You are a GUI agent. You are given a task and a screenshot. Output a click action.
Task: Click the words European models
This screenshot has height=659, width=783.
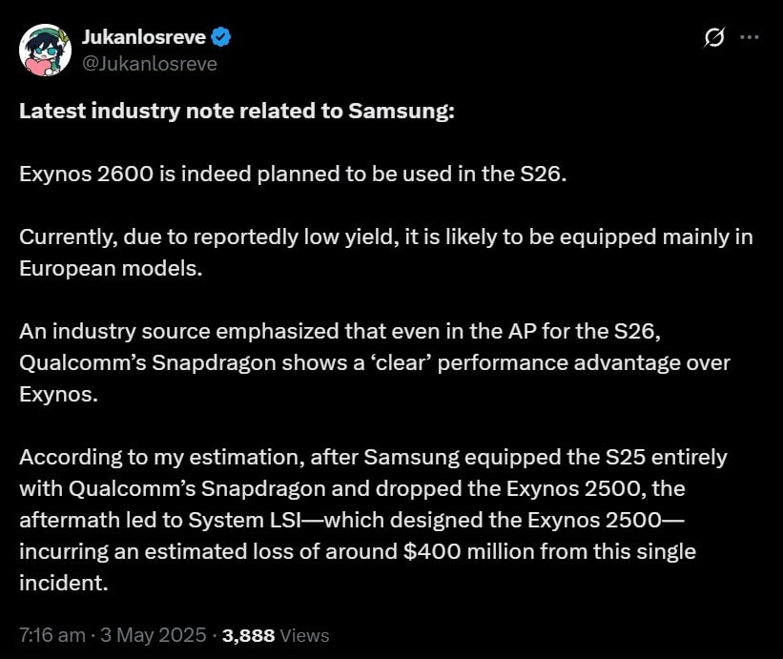coord(112,268)
